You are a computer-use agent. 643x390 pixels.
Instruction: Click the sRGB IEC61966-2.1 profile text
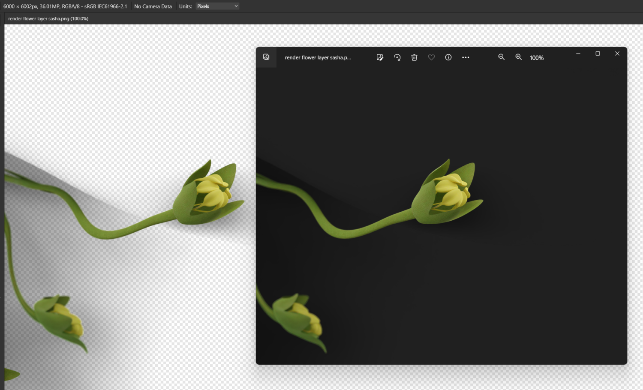click(x=106, y=6)
